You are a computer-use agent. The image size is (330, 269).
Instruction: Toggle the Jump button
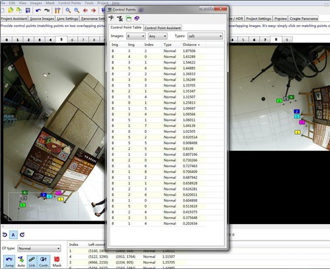9,262
